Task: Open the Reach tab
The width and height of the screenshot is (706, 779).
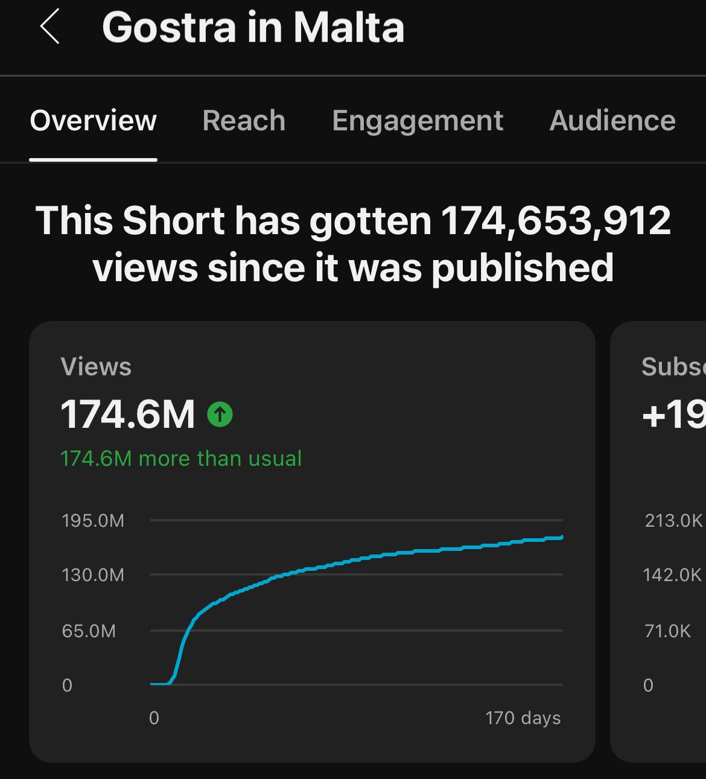Action: pyautogui.click(x=244, y=121)
